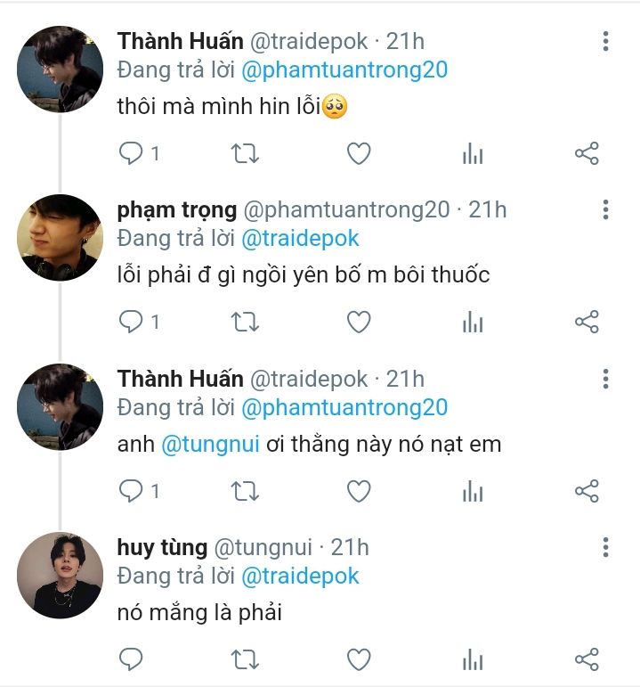Share the "thôi mà mình hin lỗi" tweet
This screenshot has width=640, height=687.
point(587,154)
